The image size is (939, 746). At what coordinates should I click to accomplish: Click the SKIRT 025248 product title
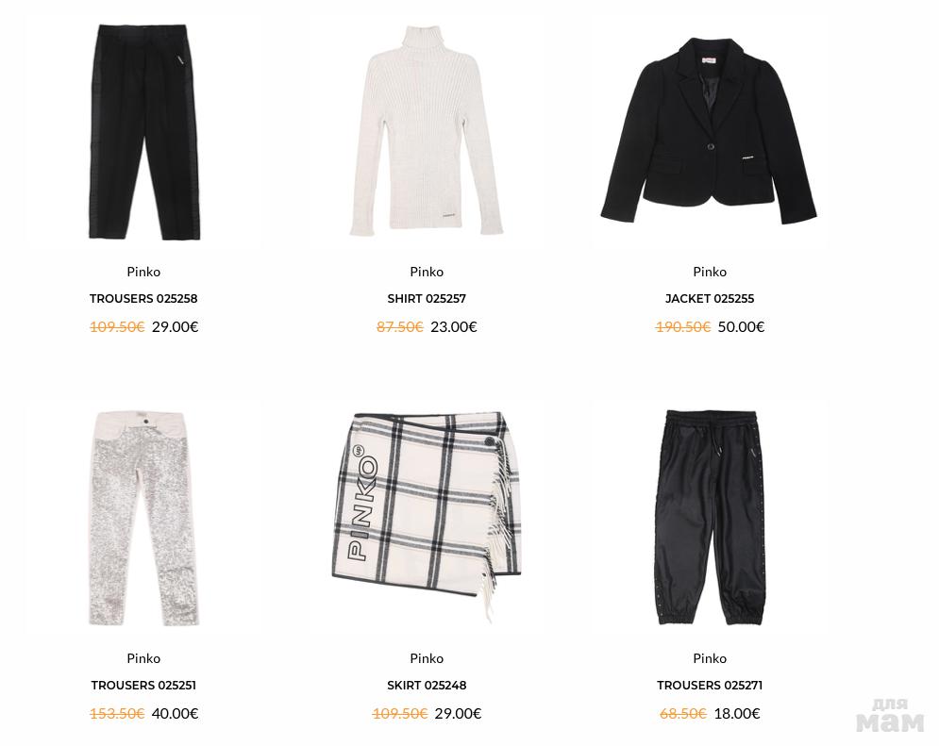click(x=427, y=685)
